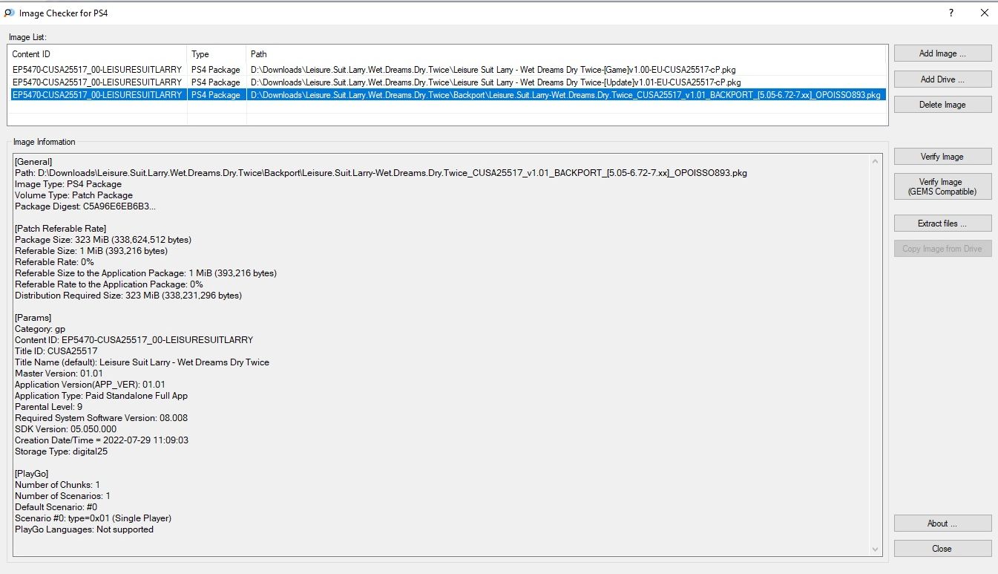Select the [Game]v1.00 package row
This screenshot has height=574, width=998.
click(447, 70)
